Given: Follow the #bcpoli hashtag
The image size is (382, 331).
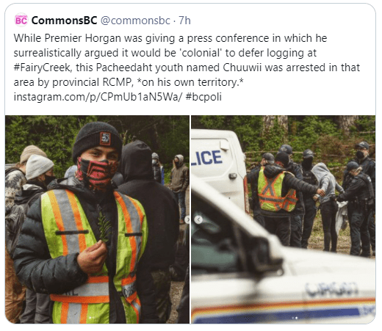Looking at the screenshot, I should pos(203,97).
